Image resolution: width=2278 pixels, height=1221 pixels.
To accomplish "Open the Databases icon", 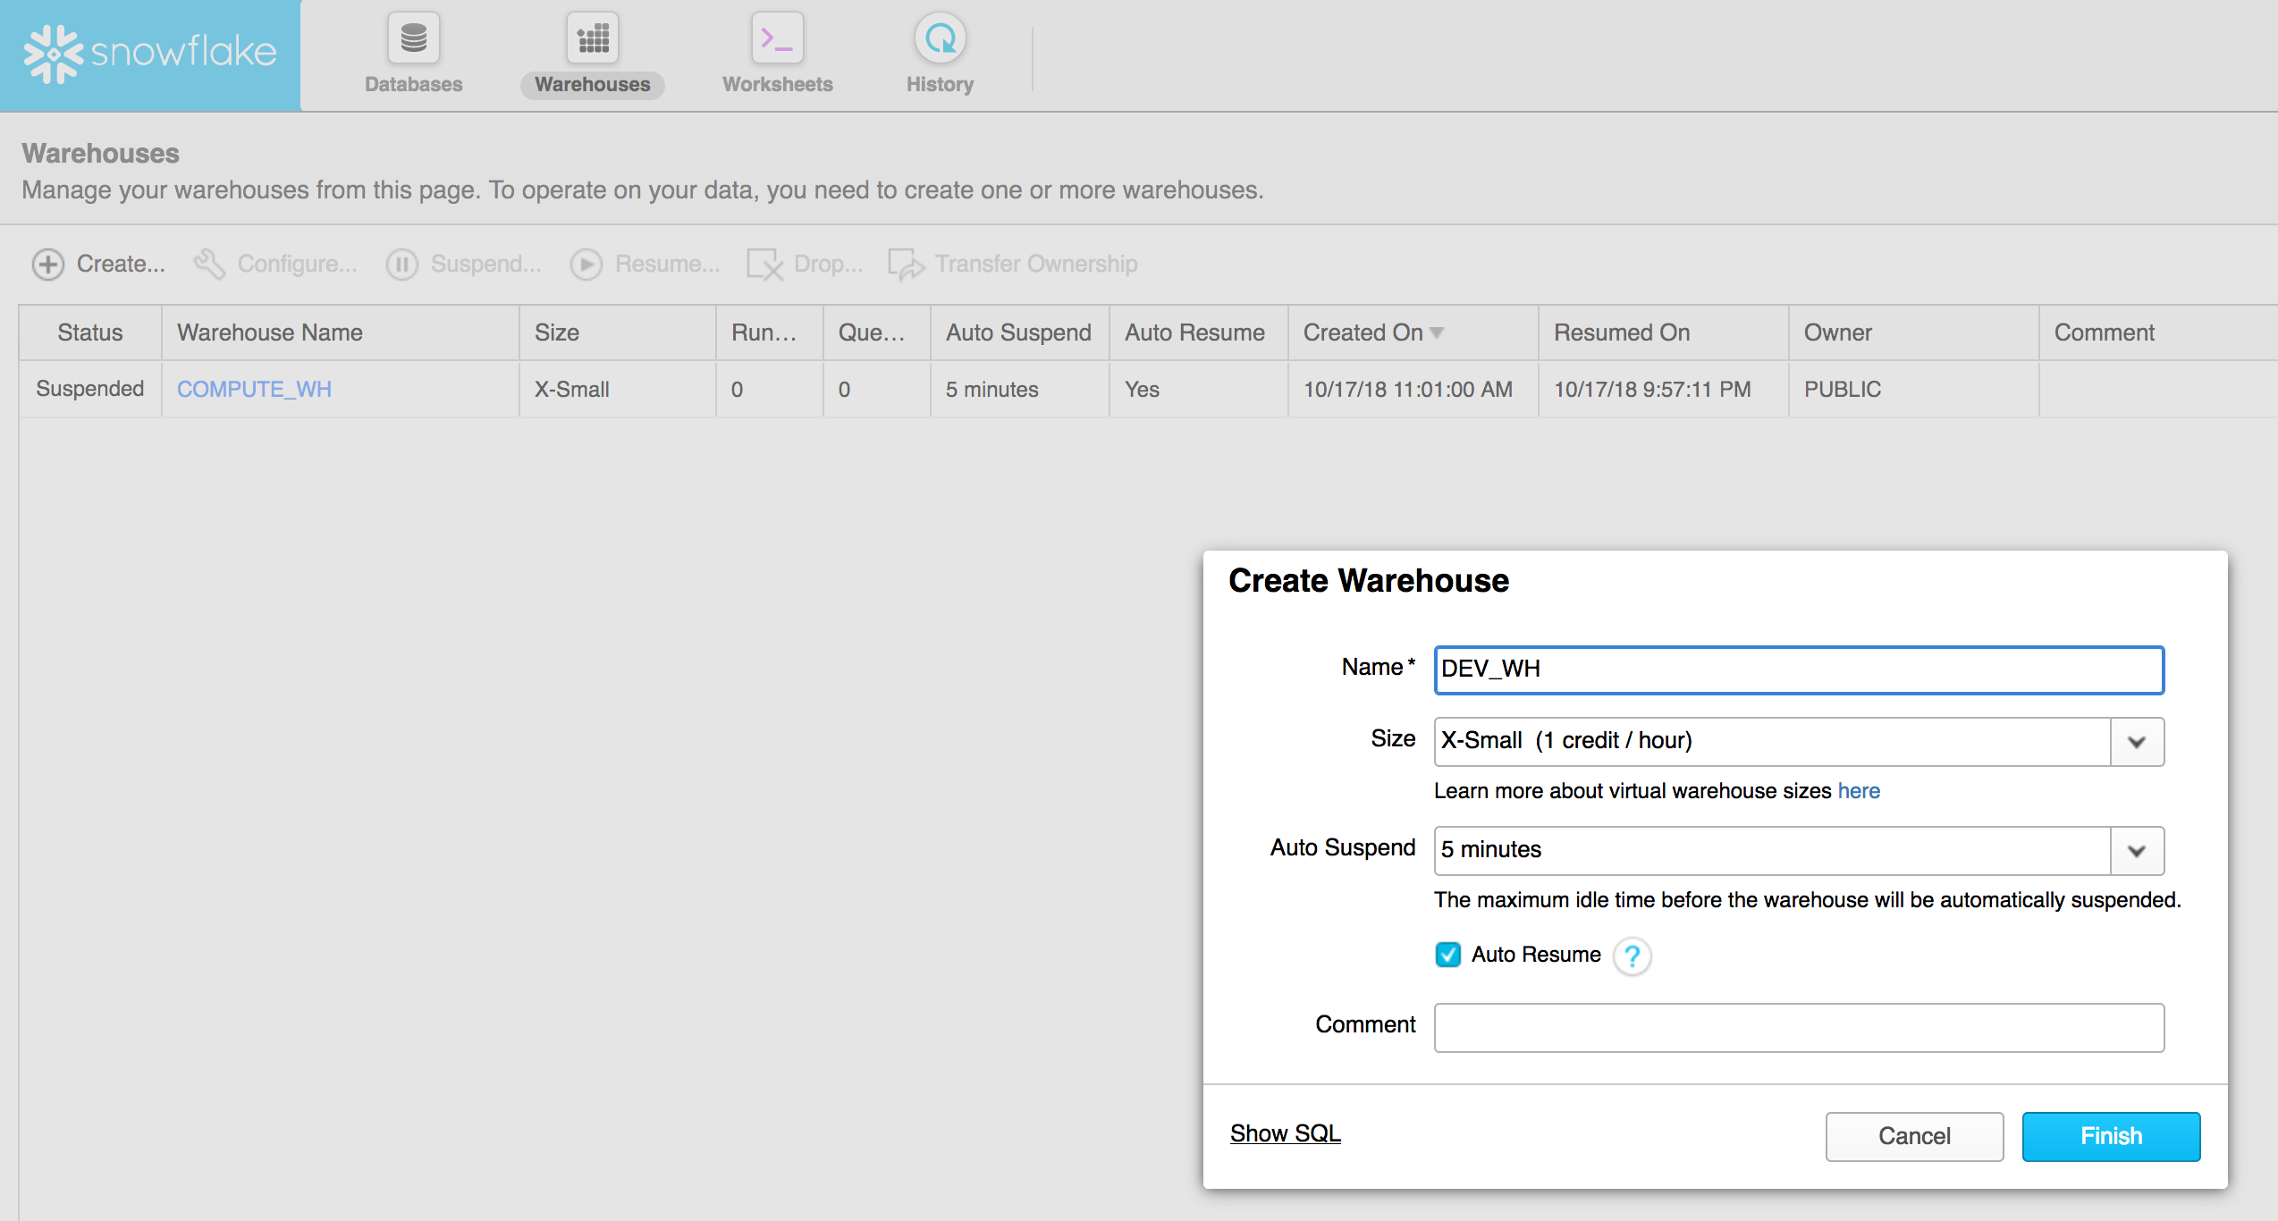I will point(413,38).
